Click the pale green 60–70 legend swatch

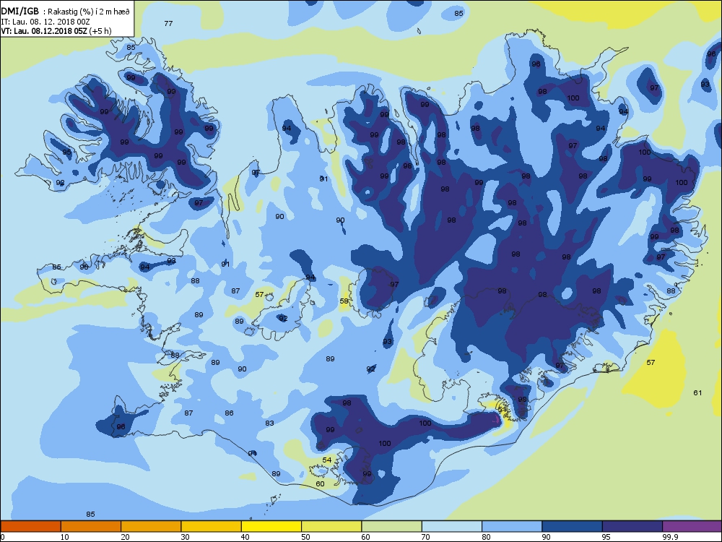point(392,526)
